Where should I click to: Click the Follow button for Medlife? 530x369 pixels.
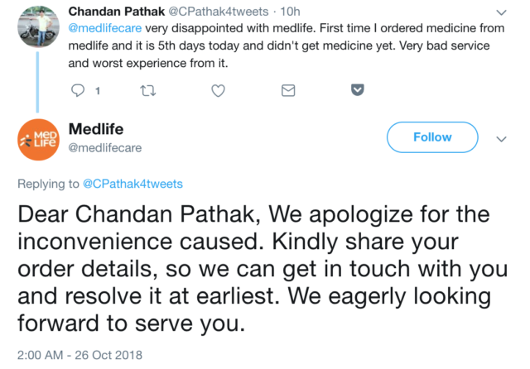click(432, 137)
